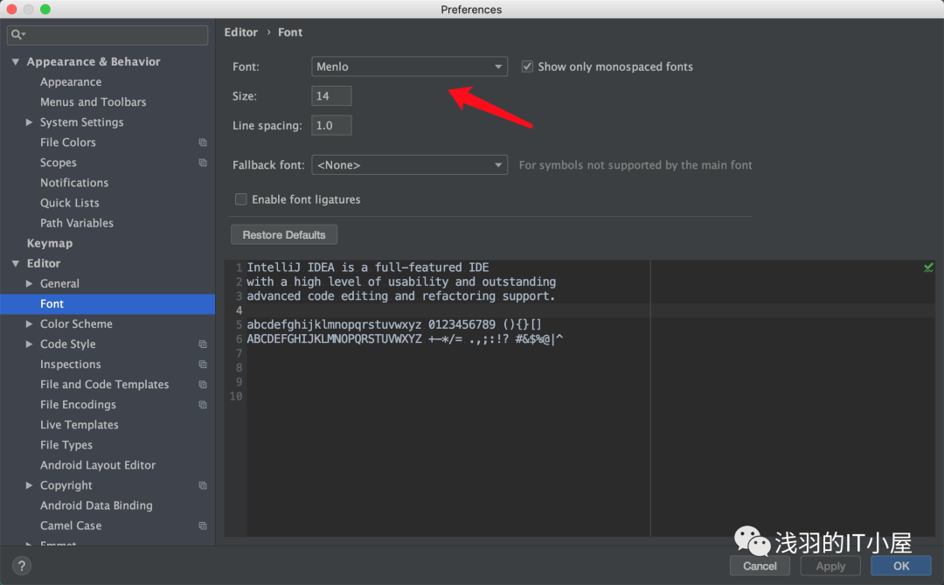944x585 pixels.
Task: Open the Fallback font dropdown
Action: point(409,164)
